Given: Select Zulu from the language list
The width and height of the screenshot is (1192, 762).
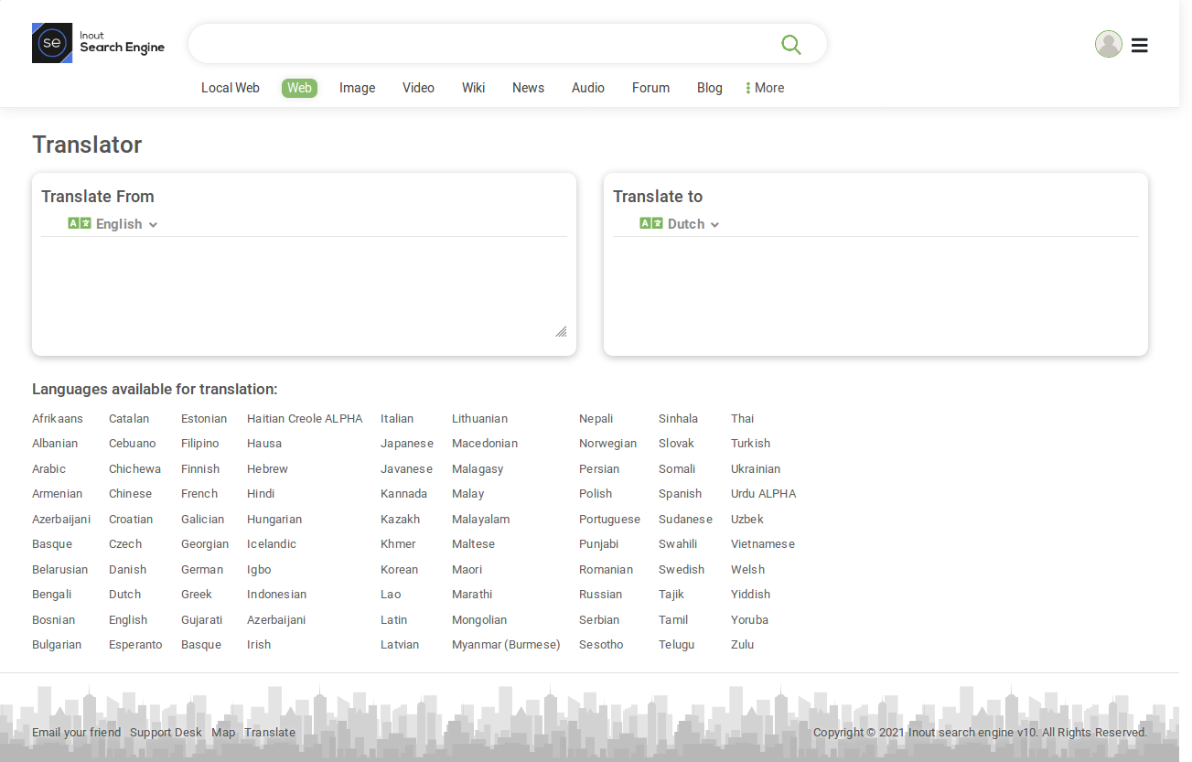Looking at the screenshot, I should coord(742,644).
